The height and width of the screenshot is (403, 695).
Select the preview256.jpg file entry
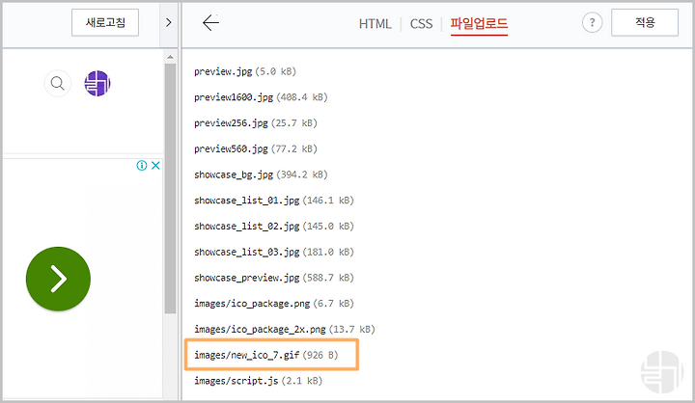[256, 122]
